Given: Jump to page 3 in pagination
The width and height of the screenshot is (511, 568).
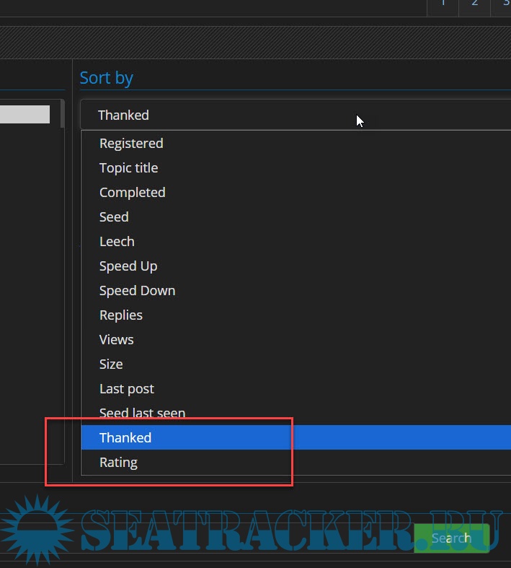Looking at the screenshot, I should [505, 5].
